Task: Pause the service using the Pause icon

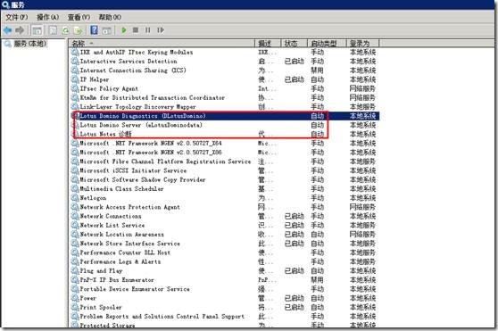Action: 147,30
